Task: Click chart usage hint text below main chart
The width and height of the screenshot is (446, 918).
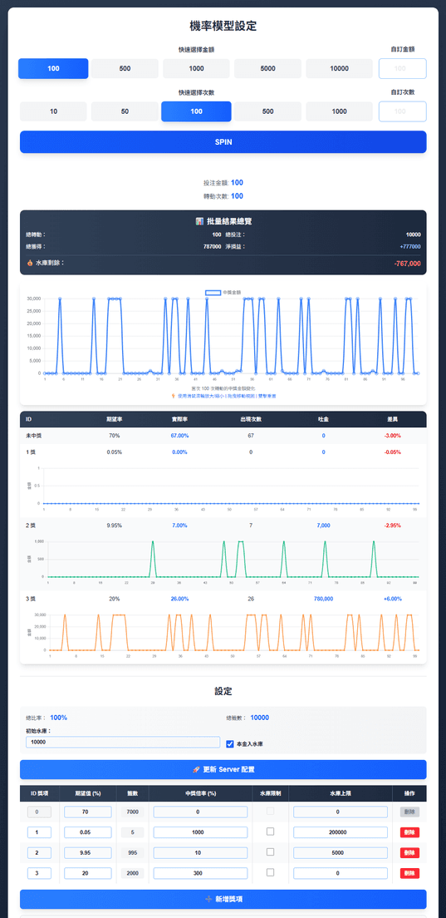Action: click(227, 397)
